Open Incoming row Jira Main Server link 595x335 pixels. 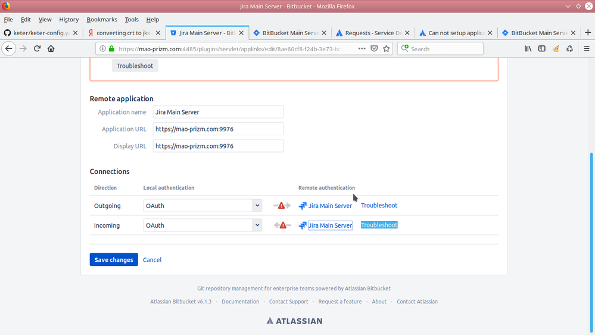click(x=330, y=225)
